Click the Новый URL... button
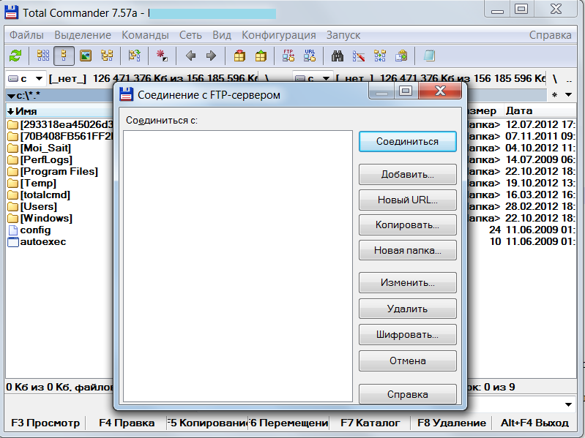The height and width of the screenshot is (438, 585). [x=407, y=200]
